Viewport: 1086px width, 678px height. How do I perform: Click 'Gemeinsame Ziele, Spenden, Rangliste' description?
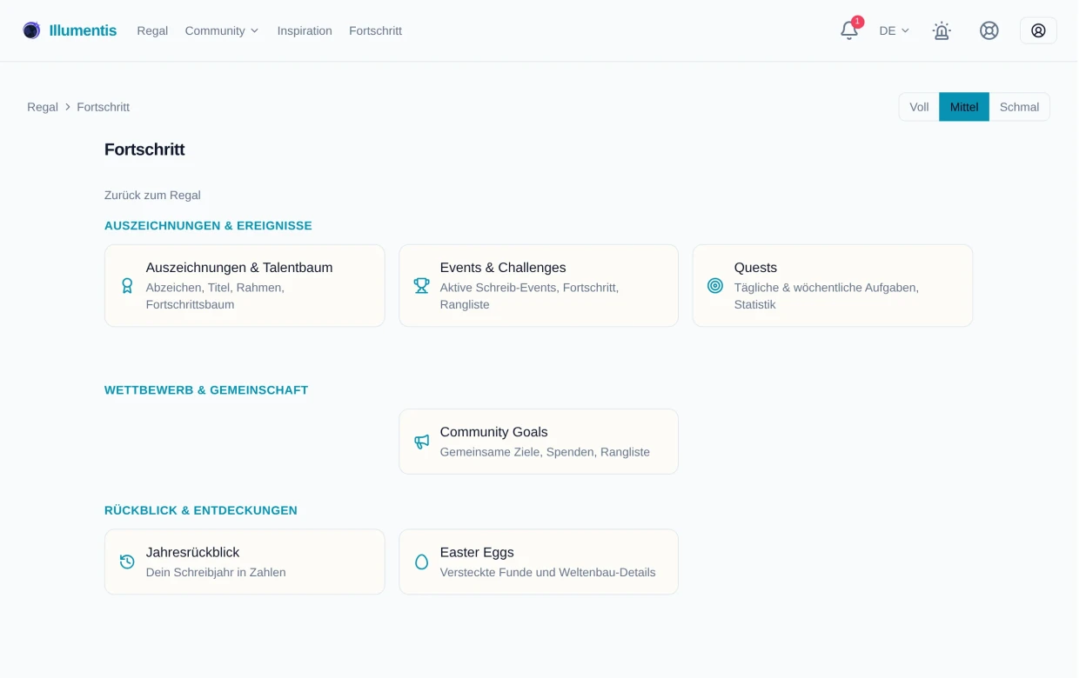pyautogui.click(x=545, y=452)
